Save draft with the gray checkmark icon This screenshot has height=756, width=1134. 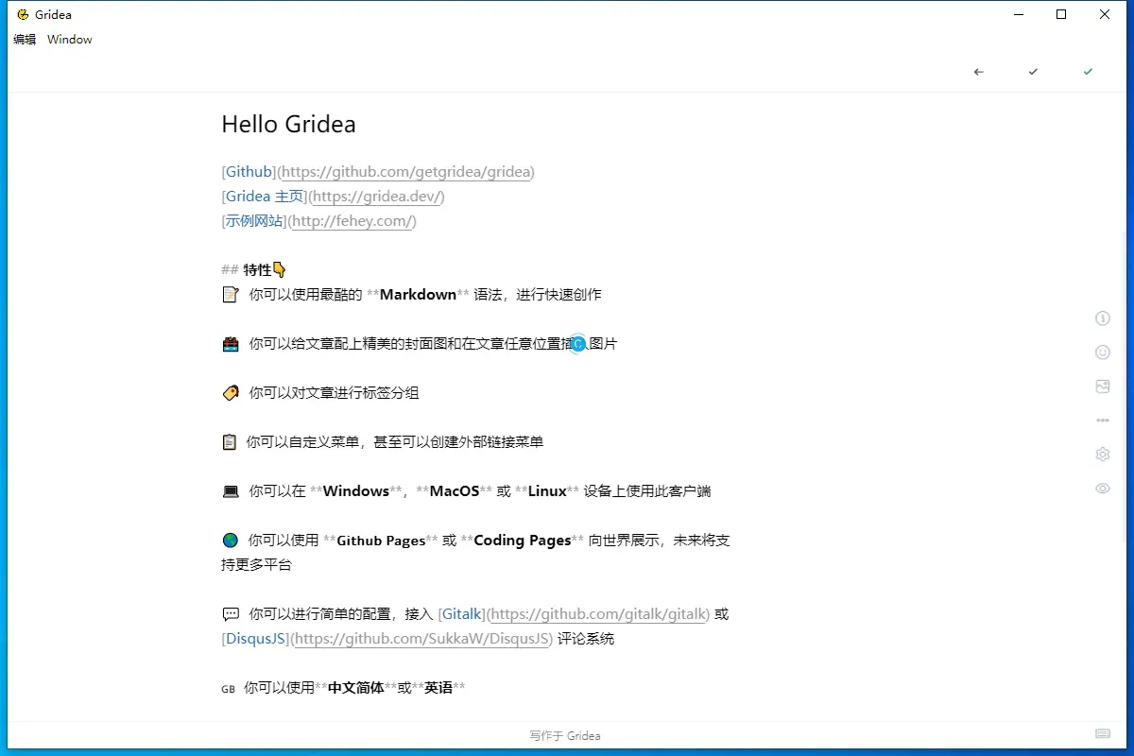[x=1033, y=72]
